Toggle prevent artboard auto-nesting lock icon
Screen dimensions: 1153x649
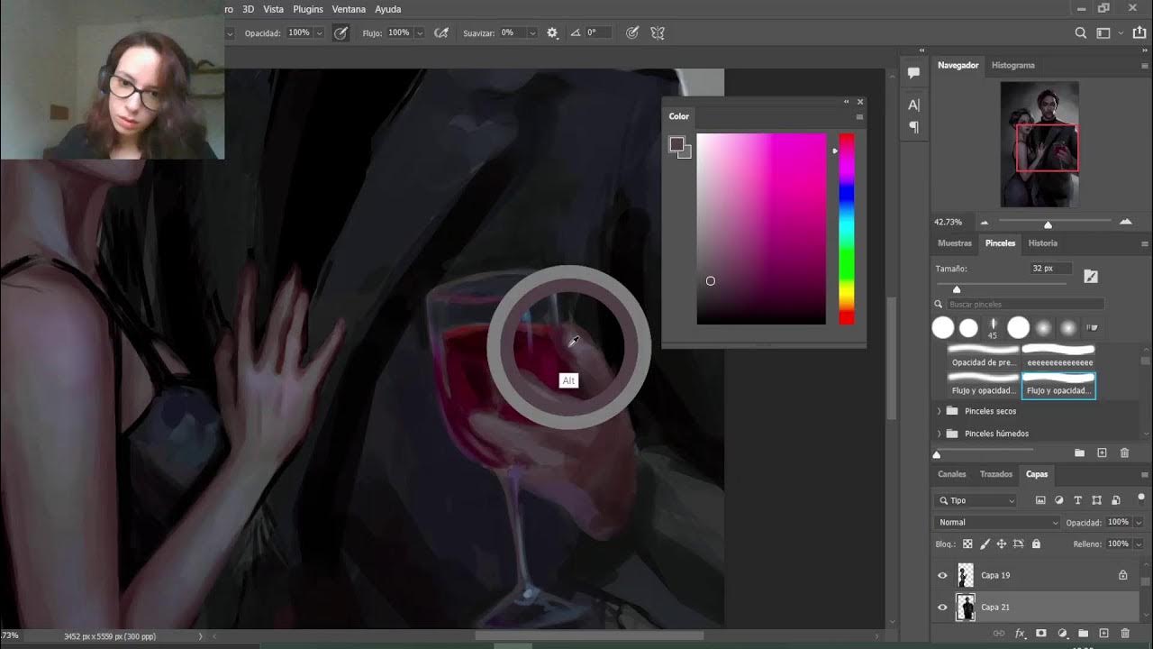click(x=1019, y=544)
